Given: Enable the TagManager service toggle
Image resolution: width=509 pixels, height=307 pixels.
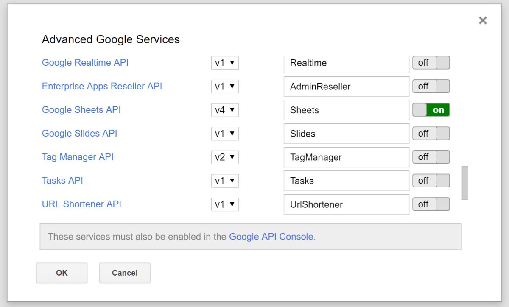Looking at the screenshot, I should (431, 157).
